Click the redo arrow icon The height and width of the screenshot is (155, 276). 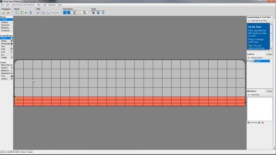[x=57, y=12]
